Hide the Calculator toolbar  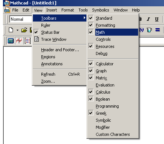(113, 64)
